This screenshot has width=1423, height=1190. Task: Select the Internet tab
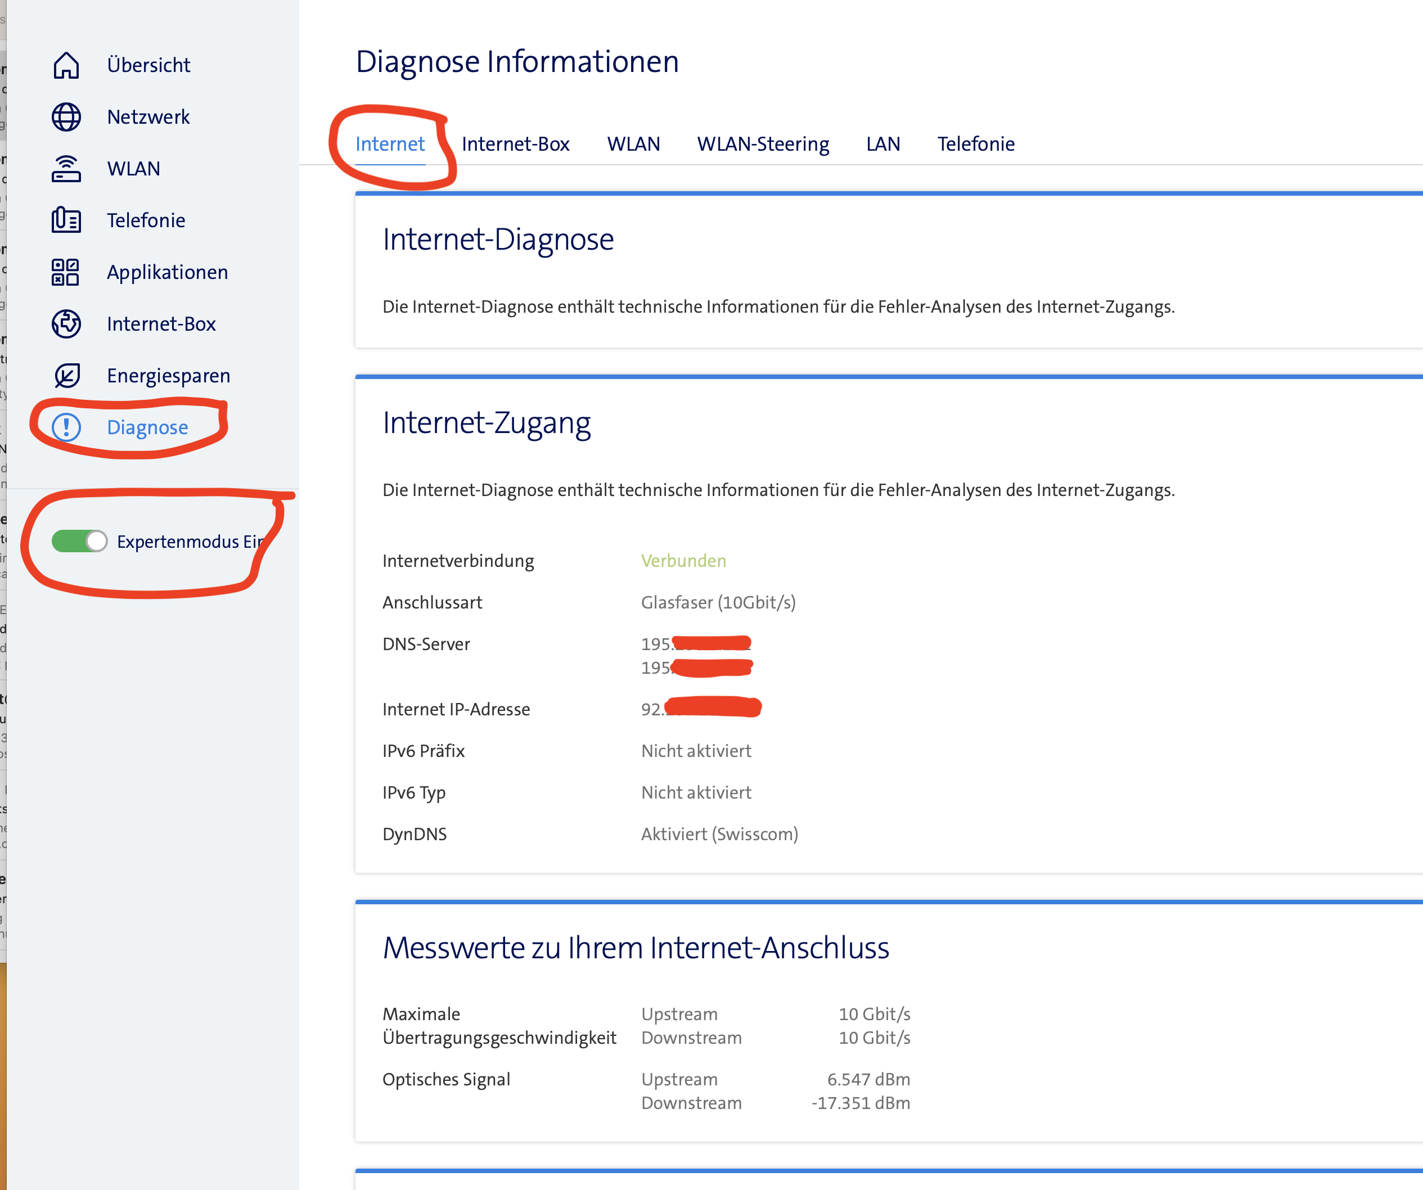click(390, 145)
